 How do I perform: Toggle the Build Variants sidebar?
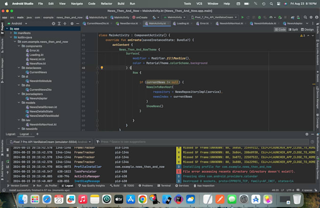[x=2, y=171]
